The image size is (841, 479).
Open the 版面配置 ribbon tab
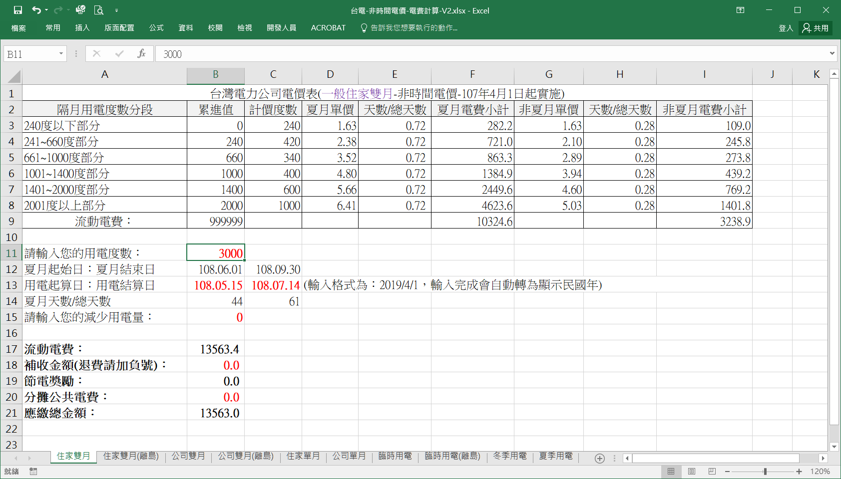(119, 28)
